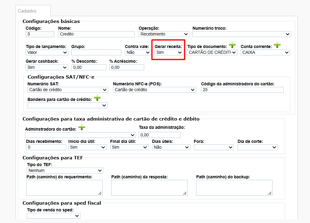
Task: Open Tipo de lançamento dropdown
Action: pos(47,53)
